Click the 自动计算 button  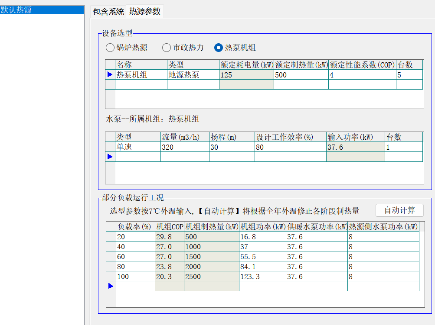[x=399, y=210]
